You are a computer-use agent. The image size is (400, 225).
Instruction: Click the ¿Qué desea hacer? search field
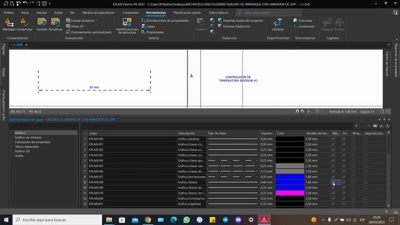[x=269, y=12]
